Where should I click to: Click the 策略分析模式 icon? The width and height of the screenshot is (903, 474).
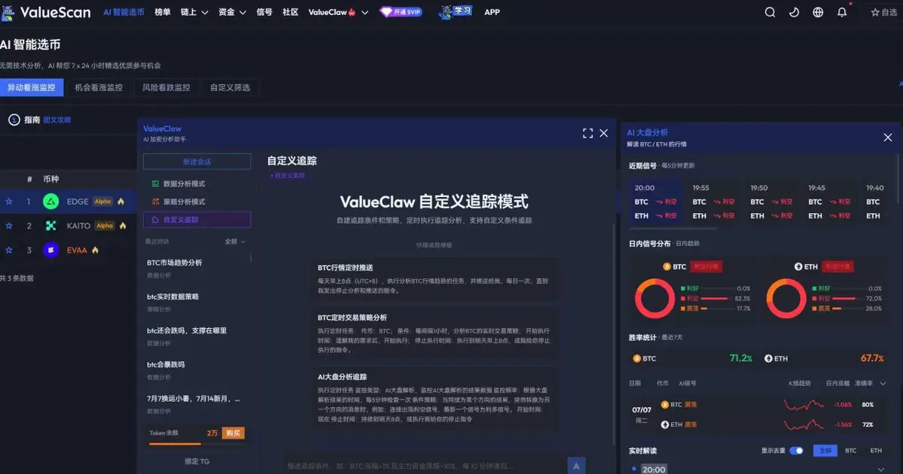pos(155,202)
